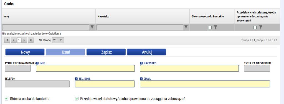Open filter icon in Główna osoba do kontaktu column

215,27
